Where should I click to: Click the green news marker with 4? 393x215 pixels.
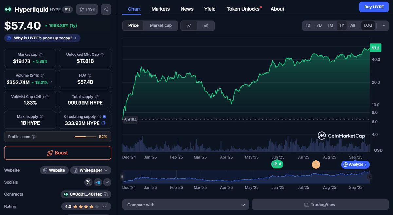coord(277,164)
